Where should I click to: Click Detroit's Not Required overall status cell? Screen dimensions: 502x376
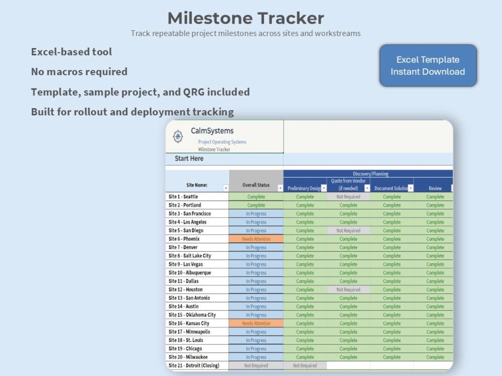tap(256, 365)
